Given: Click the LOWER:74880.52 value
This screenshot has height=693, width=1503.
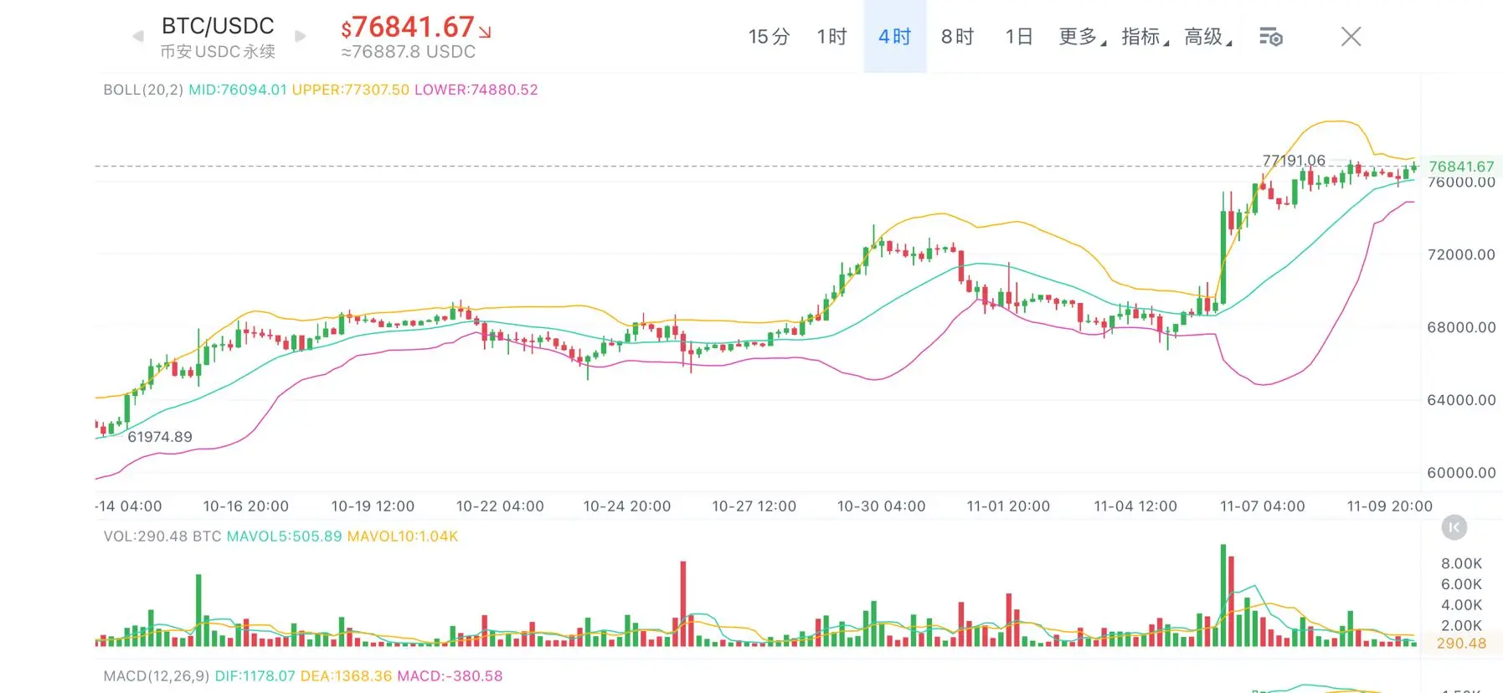Looking at the screenshot, I should 476,90.
